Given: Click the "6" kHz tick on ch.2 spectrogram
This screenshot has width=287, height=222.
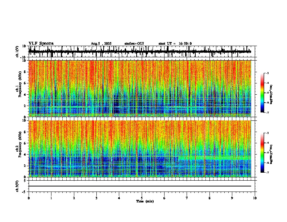Looking at the screenshot, I should tap(25, 143).
